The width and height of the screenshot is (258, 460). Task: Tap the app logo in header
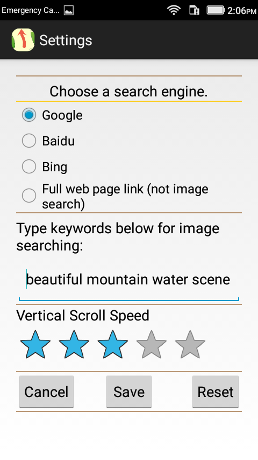click(x=23, y=40)
